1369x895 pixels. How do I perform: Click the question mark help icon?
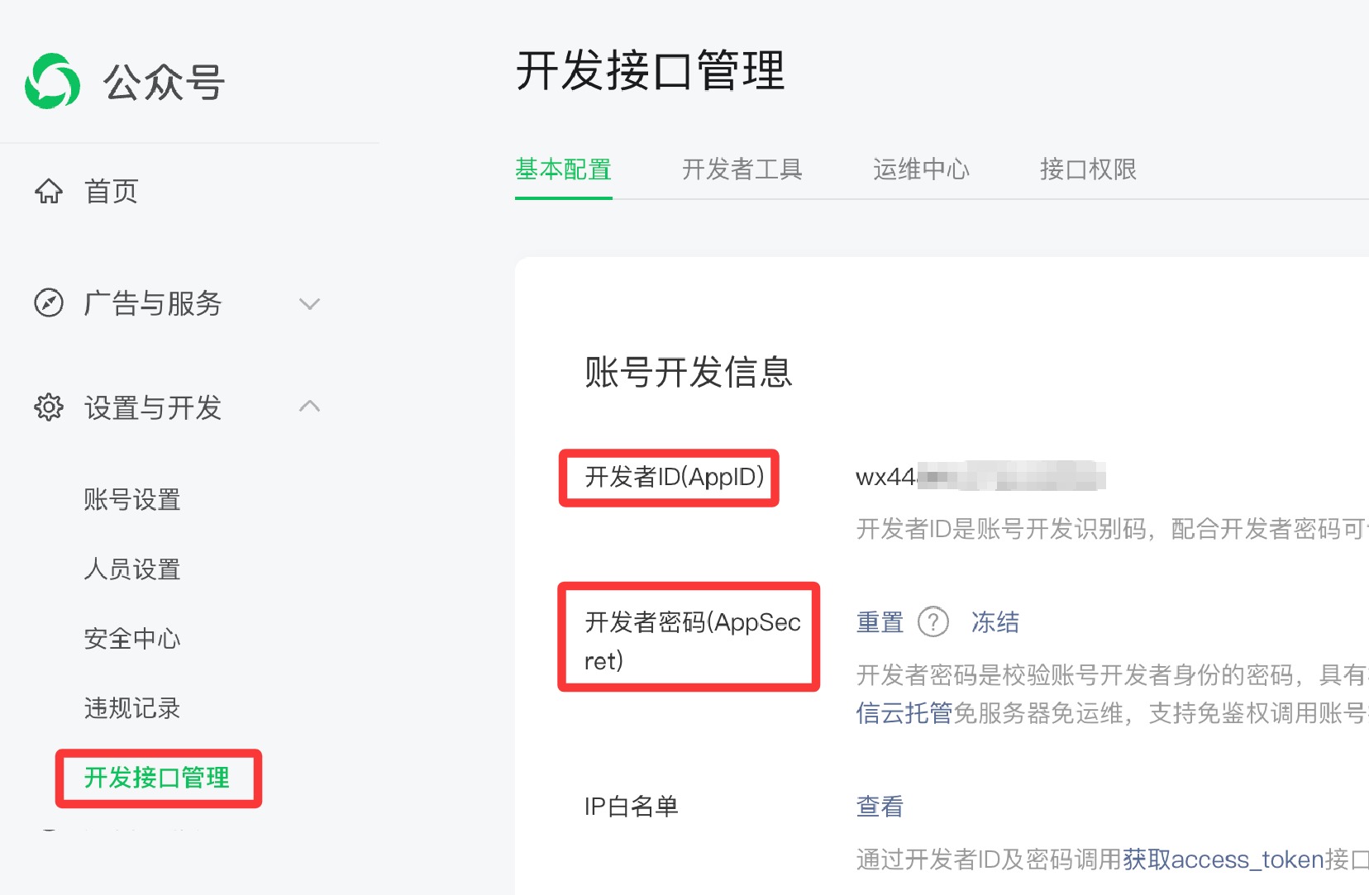click(933, 621)
